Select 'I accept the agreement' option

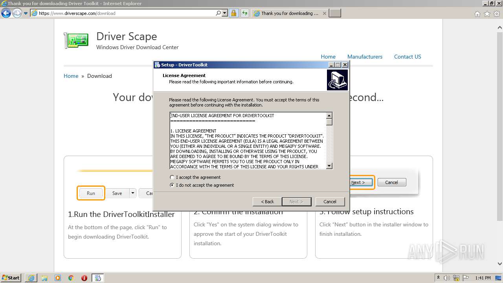(195, 177)
